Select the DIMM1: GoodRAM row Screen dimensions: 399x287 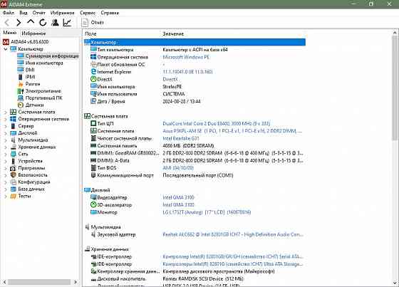point(195,153)
